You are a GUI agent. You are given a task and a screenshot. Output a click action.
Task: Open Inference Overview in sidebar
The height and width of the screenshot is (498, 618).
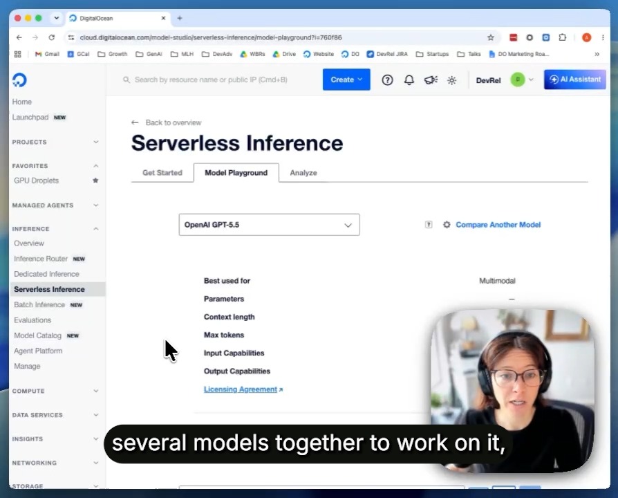[x=29, y=243]
